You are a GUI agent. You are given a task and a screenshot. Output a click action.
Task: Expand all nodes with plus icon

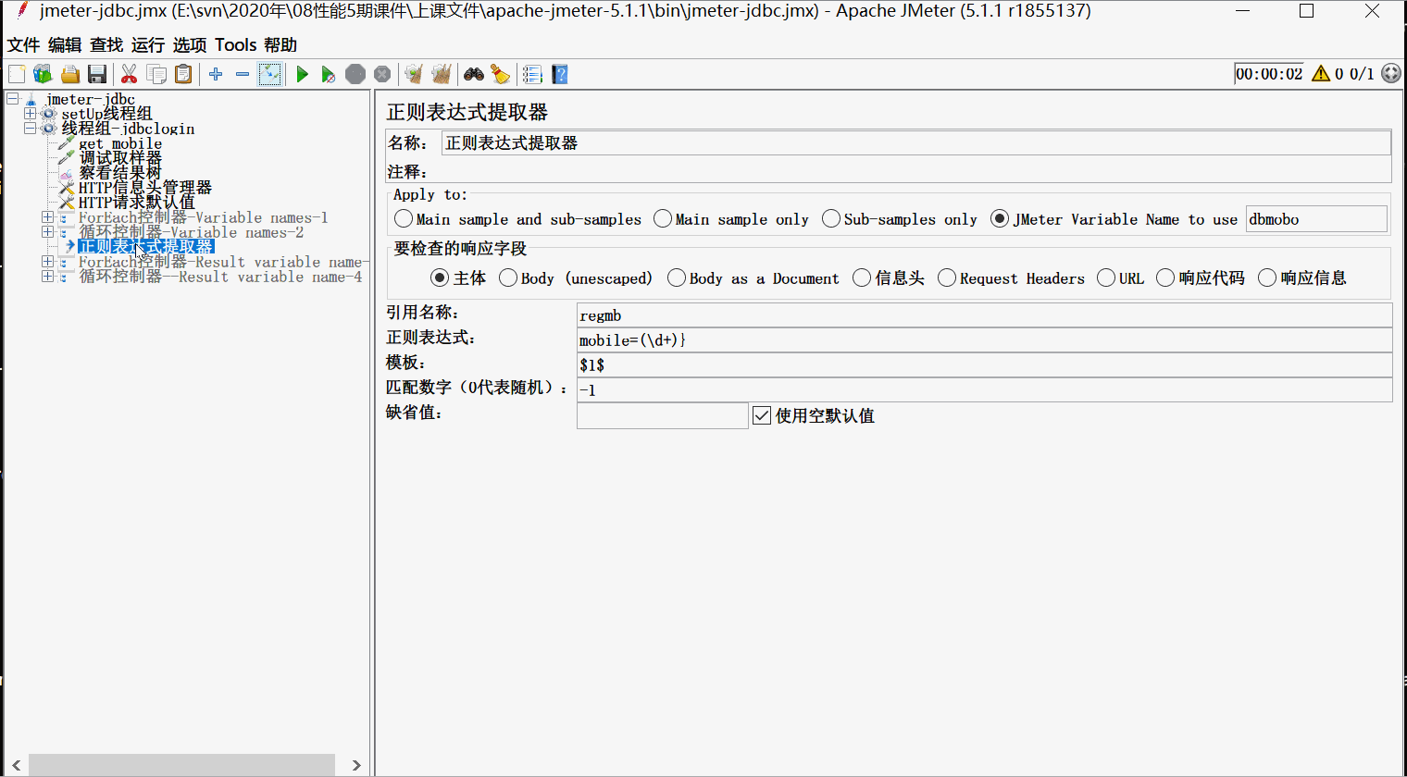pos(216,74)
